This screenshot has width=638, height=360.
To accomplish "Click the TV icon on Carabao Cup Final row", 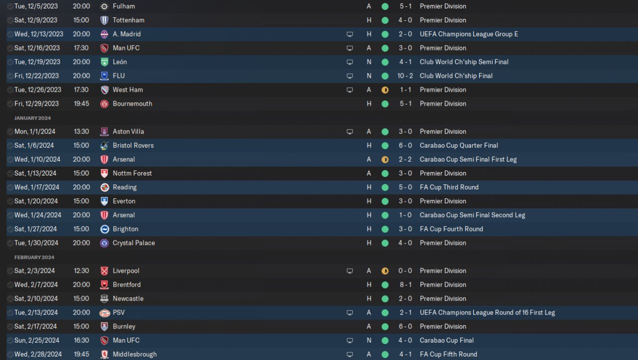I will coord(350,341).
